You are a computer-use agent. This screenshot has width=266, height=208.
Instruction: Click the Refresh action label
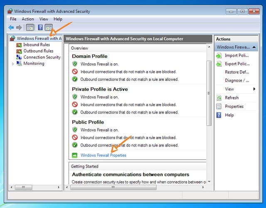[232, 98]
